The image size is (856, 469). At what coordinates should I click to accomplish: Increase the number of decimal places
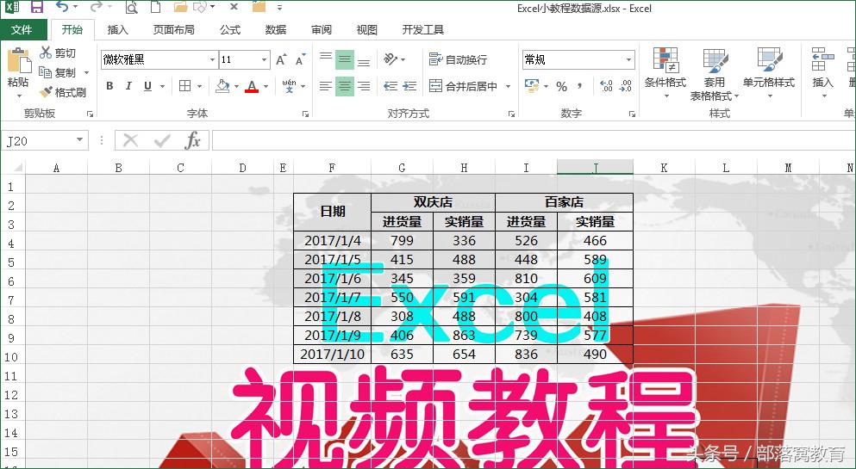[x=606, y=86]
